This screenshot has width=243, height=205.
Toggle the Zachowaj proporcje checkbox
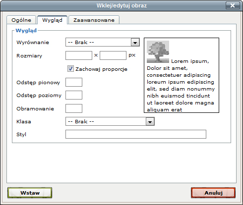[x=70, y=69]
